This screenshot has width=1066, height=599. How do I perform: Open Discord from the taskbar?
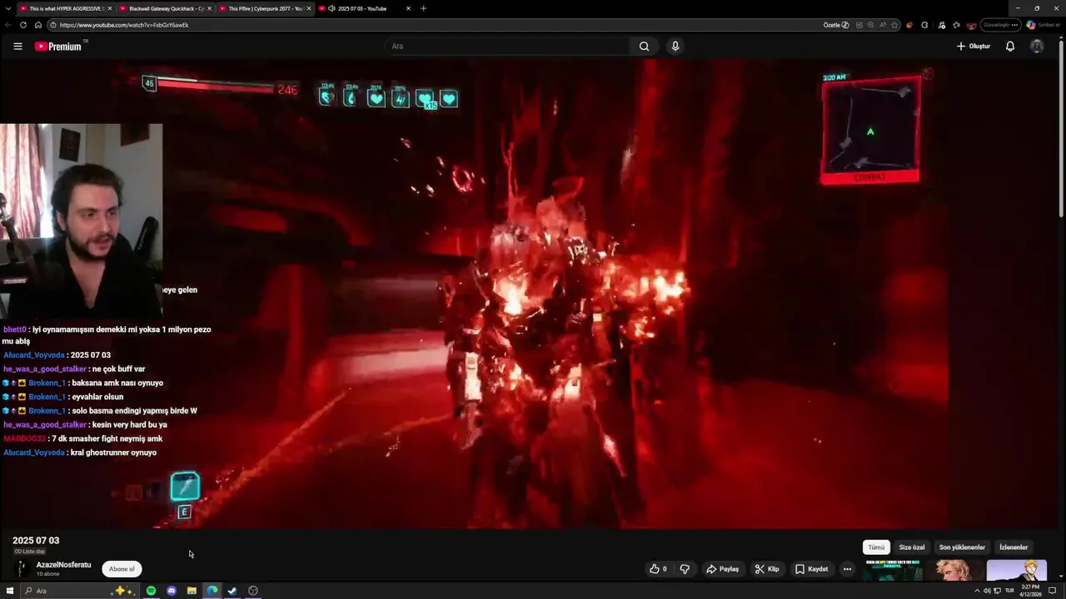(172, 591)
